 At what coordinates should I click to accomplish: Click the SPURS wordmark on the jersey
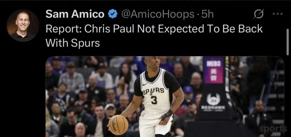click(153, 91)
